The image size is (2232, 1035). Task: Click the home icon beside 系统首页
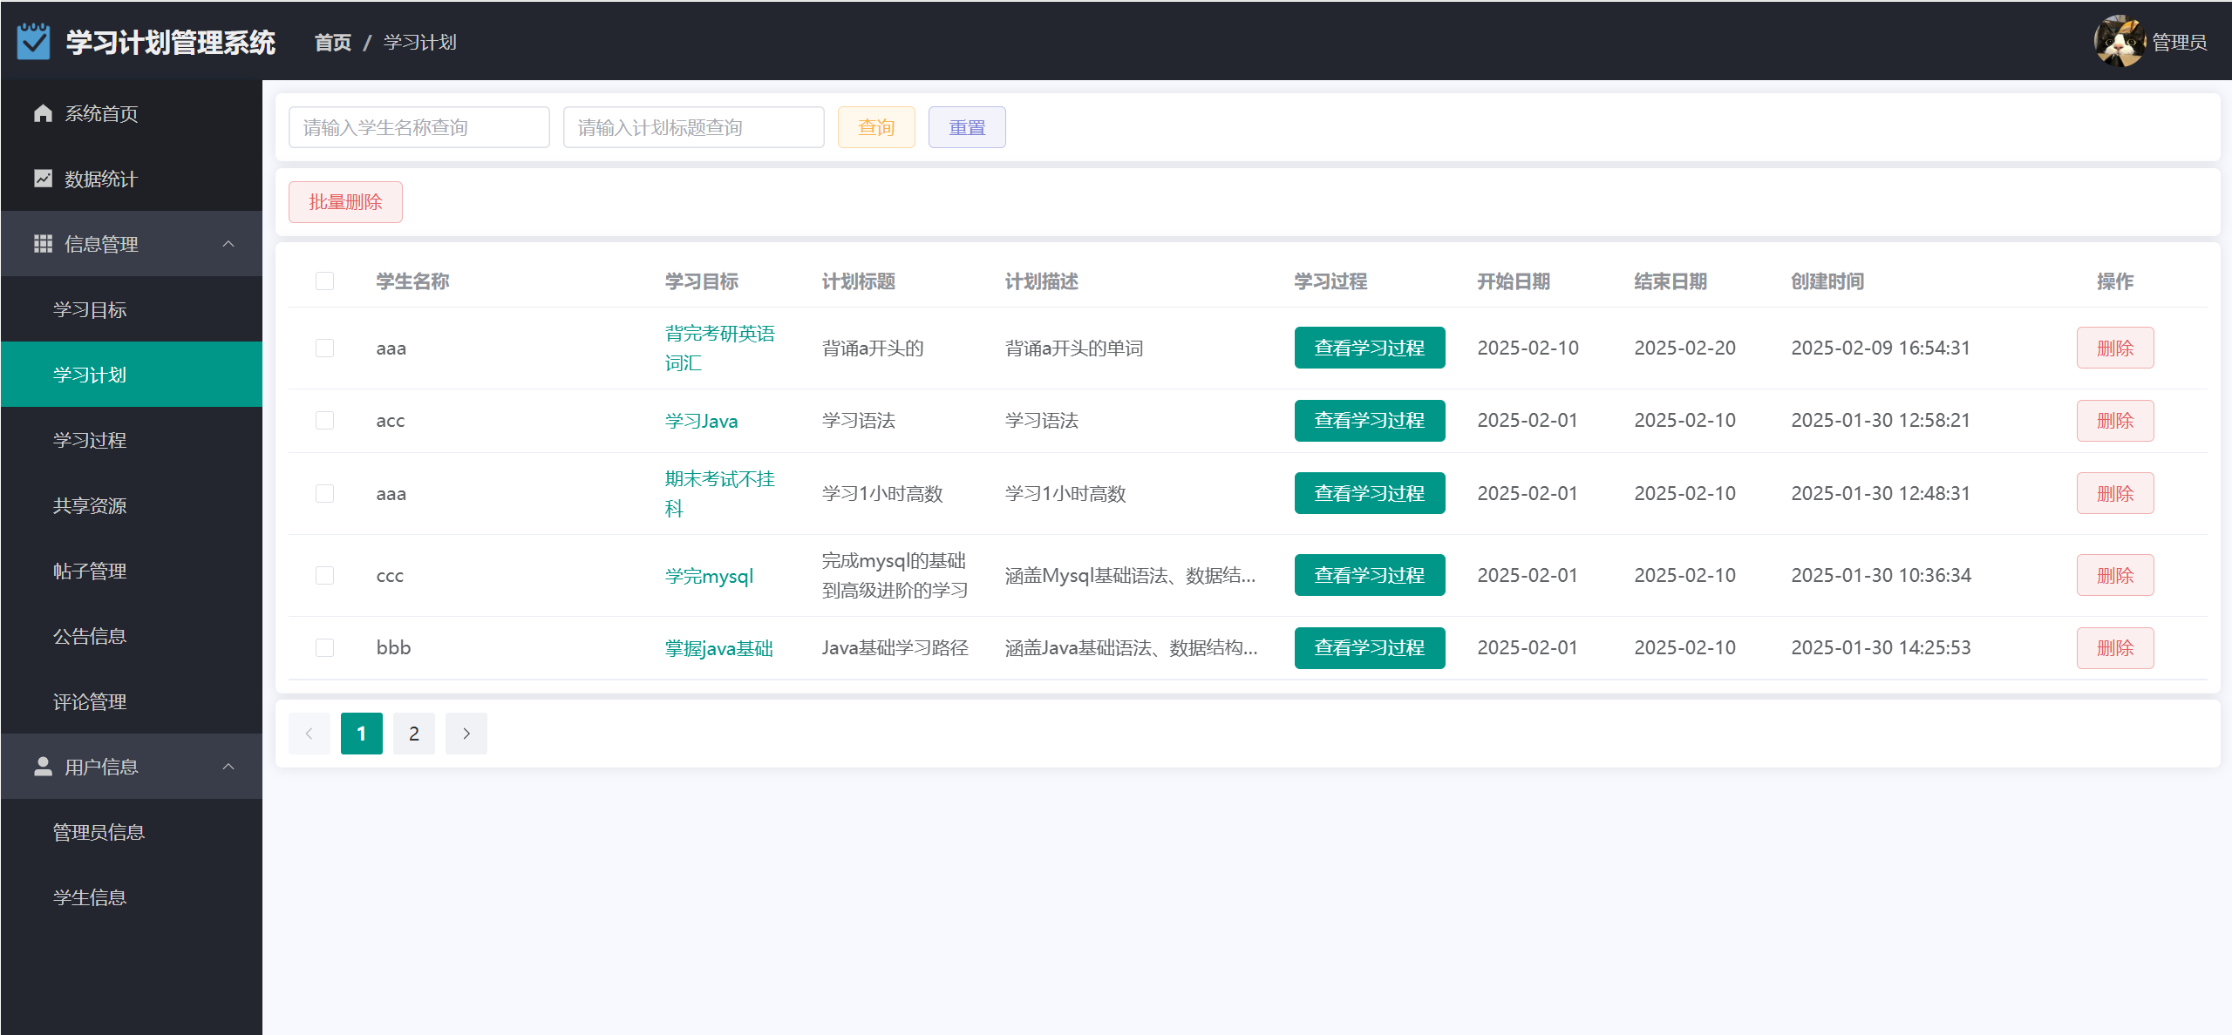pos(43,113)
